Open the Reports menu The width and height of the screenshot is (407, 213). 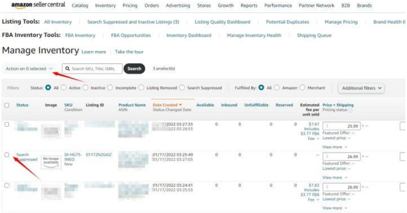249,6
